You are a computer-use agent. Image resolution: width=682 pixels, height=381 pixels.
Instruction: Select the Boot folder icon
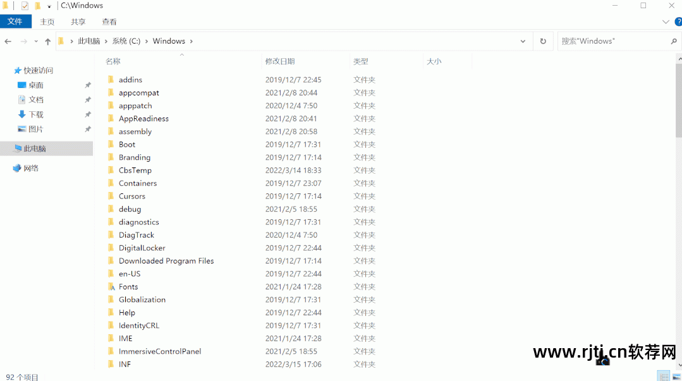111,145
